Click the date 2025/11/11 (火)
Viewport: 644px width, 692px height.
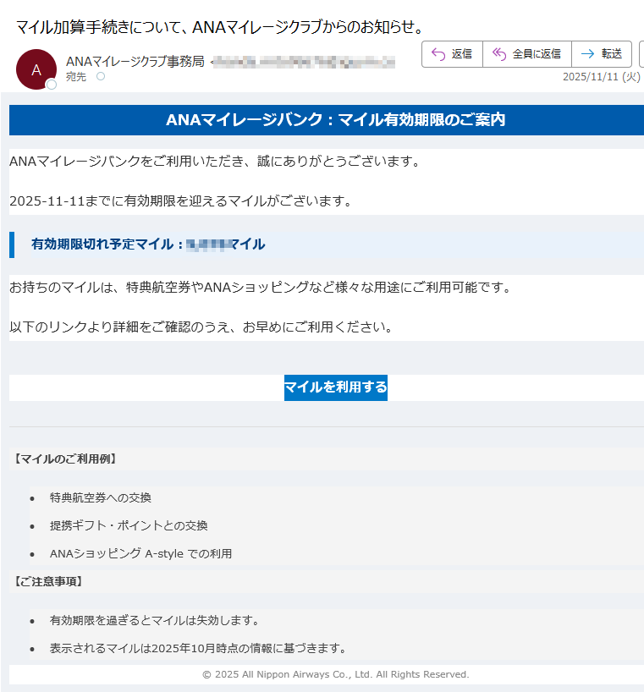tap(601, 77)
